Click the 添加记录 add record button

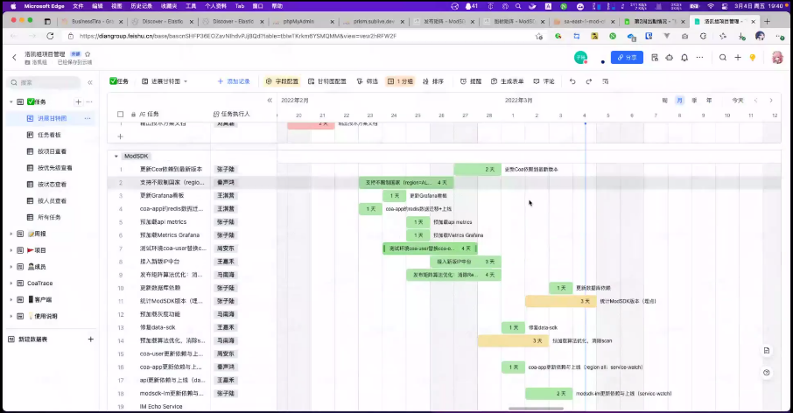(234, 81)
